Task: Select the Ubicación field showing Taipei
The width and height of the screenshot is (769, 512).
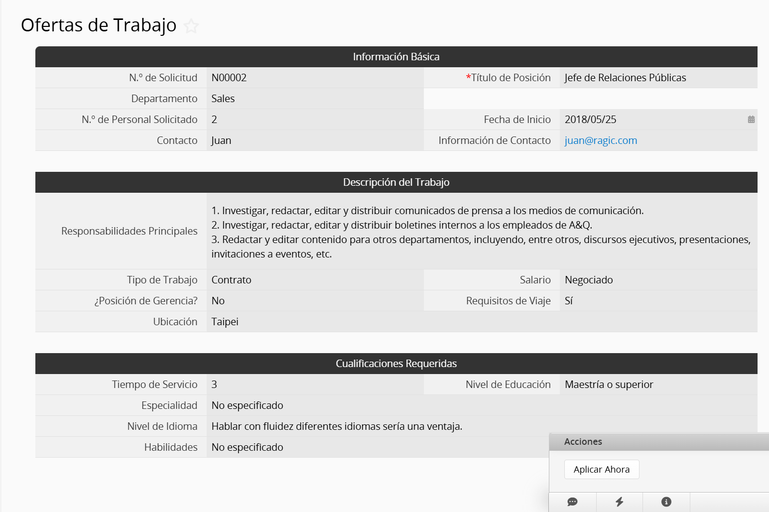Action: tap(225, 322)
